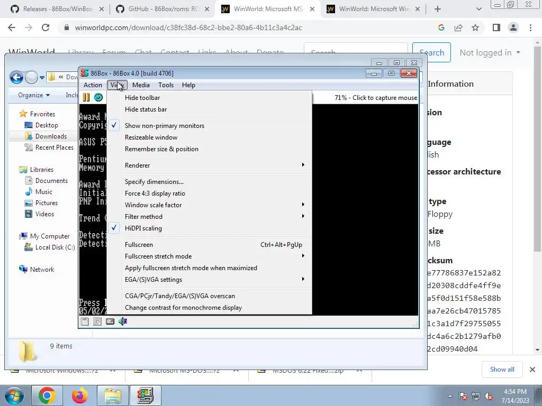Choose Hide status bar menu entry
This screenshot has width=542, height=406.
pos(210,109)
